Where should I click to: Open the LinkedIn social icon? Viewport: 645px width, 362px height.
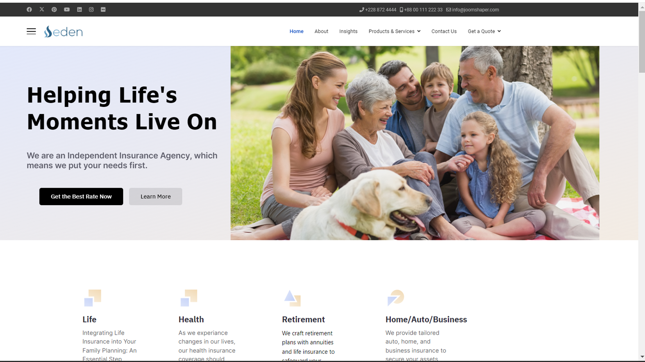pyautogui.click(x=79, y=9)
